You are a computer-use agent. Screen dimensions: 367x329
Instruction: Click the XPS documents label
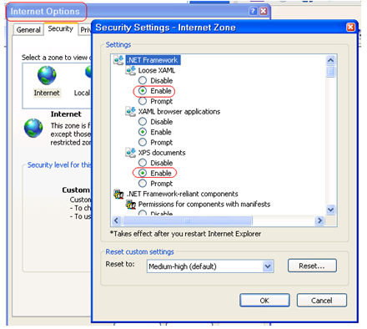click(x=162, y=153)
